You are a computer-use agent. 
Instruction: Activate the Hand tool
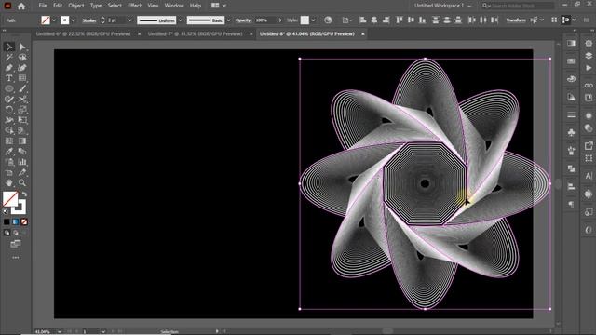(x=9, y=182)
